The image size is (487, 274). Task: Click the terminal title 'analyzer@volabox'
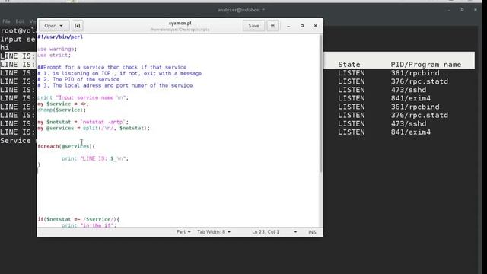pyautogui.click(x=241, y=10)
